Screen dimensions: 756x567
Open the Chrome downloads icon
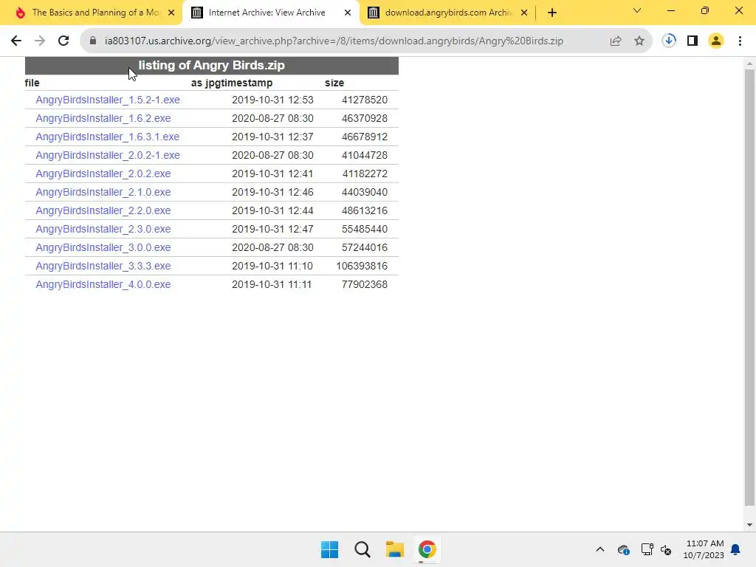point(669,41)
